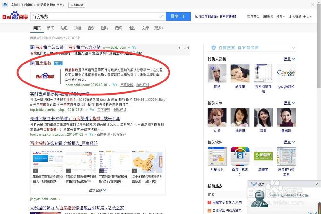Viewport: 321px width, 214px height.
Task: Click 推广链接 label
Action: 183,47
